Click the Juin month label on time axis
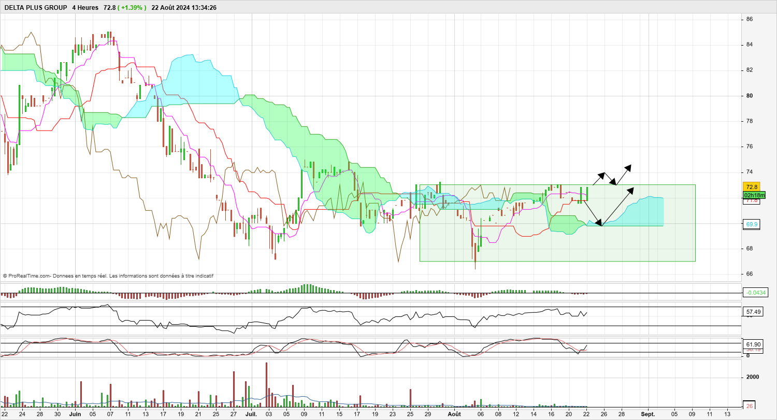 coord(75,414)
